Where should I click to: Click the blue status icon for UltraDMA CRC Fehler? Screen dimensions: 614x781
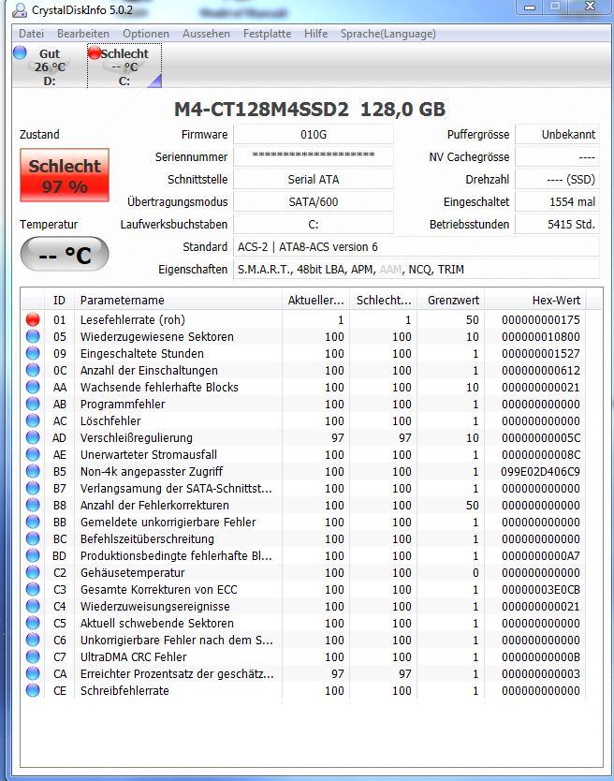point(33,656)
